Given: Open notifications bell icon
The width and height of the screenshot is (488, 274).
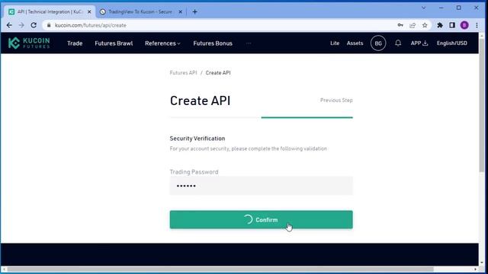Looking at the screenshot, I should [x=398, y=43].
